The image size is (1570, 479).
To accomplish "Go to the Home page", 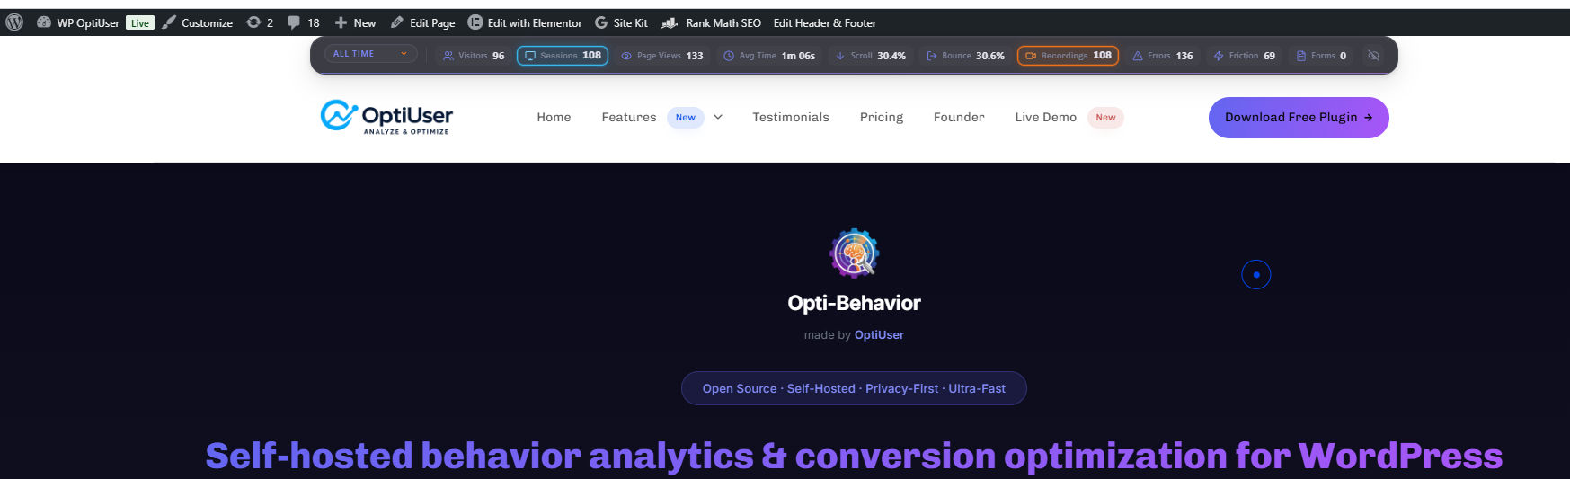I will (x=554, y=117).
